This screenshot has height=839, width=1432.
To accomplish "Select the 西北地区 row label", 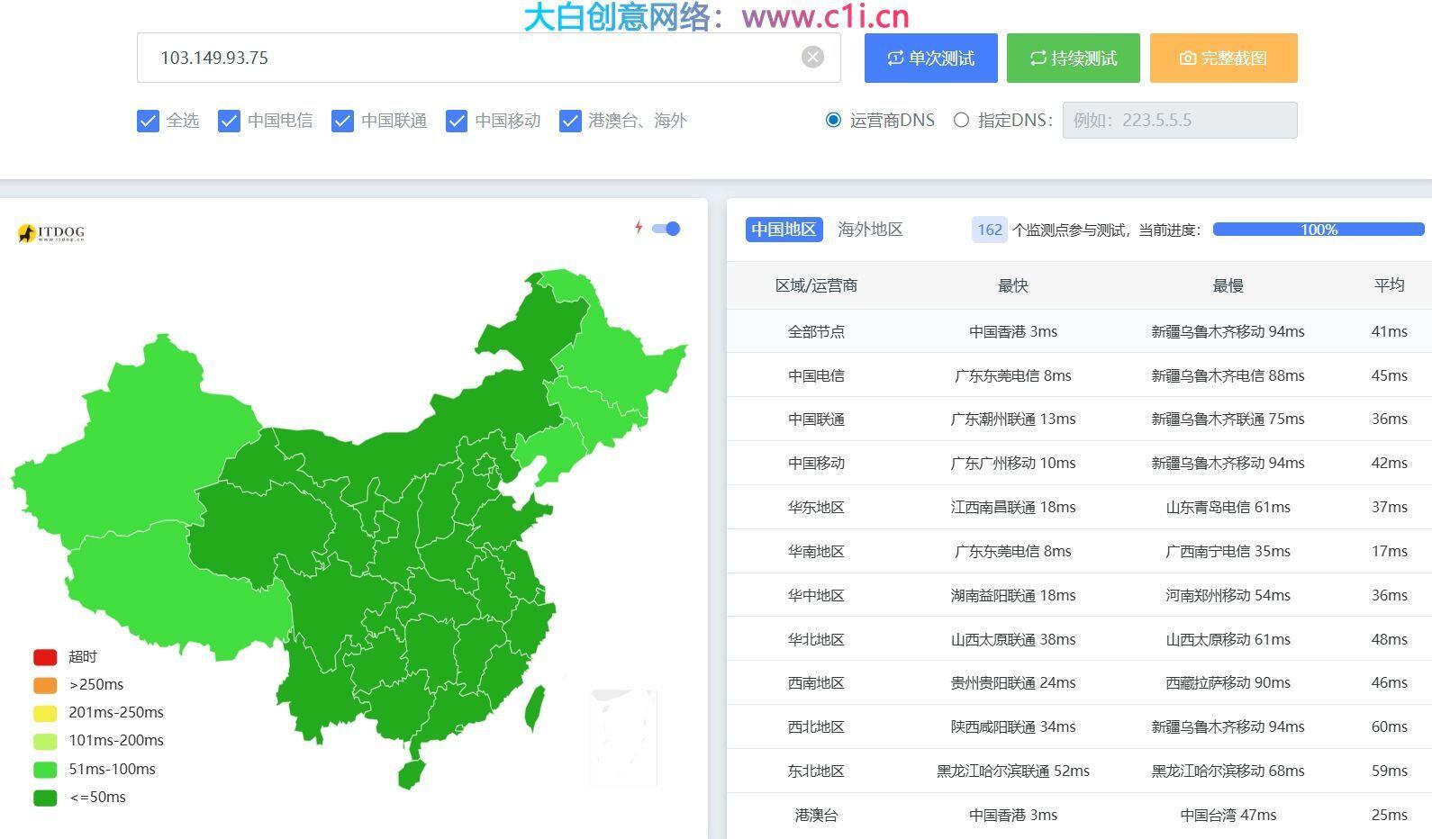I will point(816,726).
